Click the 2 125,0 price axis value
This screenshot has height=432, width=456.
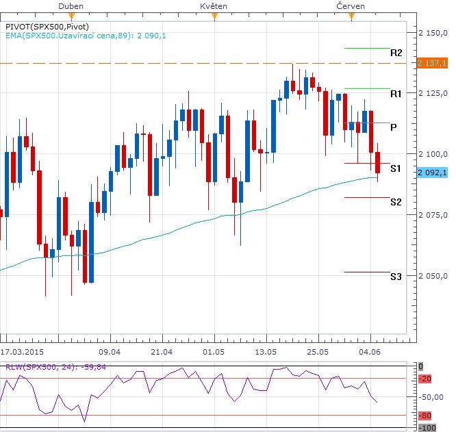click(x=433, y=93)
